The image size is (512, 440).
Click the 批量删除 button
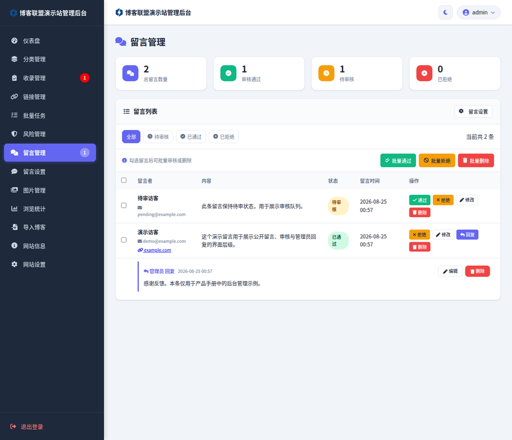coord(476,160)
